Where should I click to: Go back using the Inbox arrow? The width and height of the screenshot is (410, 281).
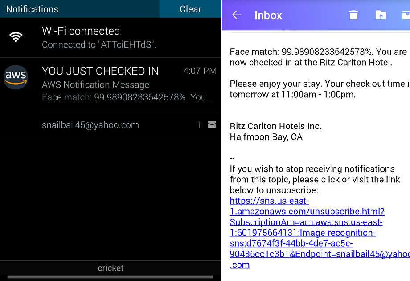click(237, 15)
